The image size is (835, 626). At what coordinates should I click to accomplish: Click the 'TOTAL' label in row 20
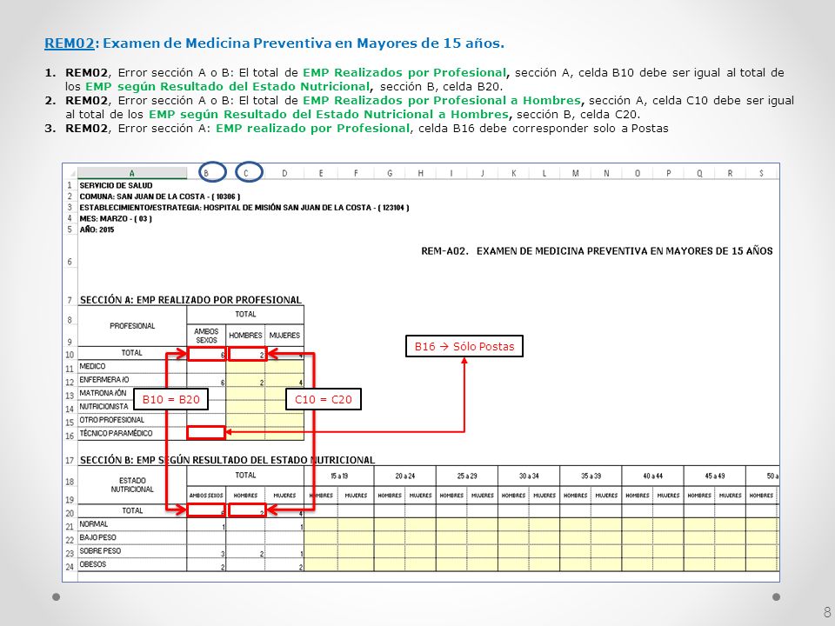click(132, 510)
